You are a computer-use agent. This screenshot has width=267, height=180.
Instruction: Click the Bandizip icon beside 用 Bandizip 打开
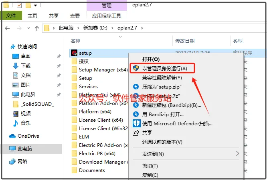click(136, 114)
